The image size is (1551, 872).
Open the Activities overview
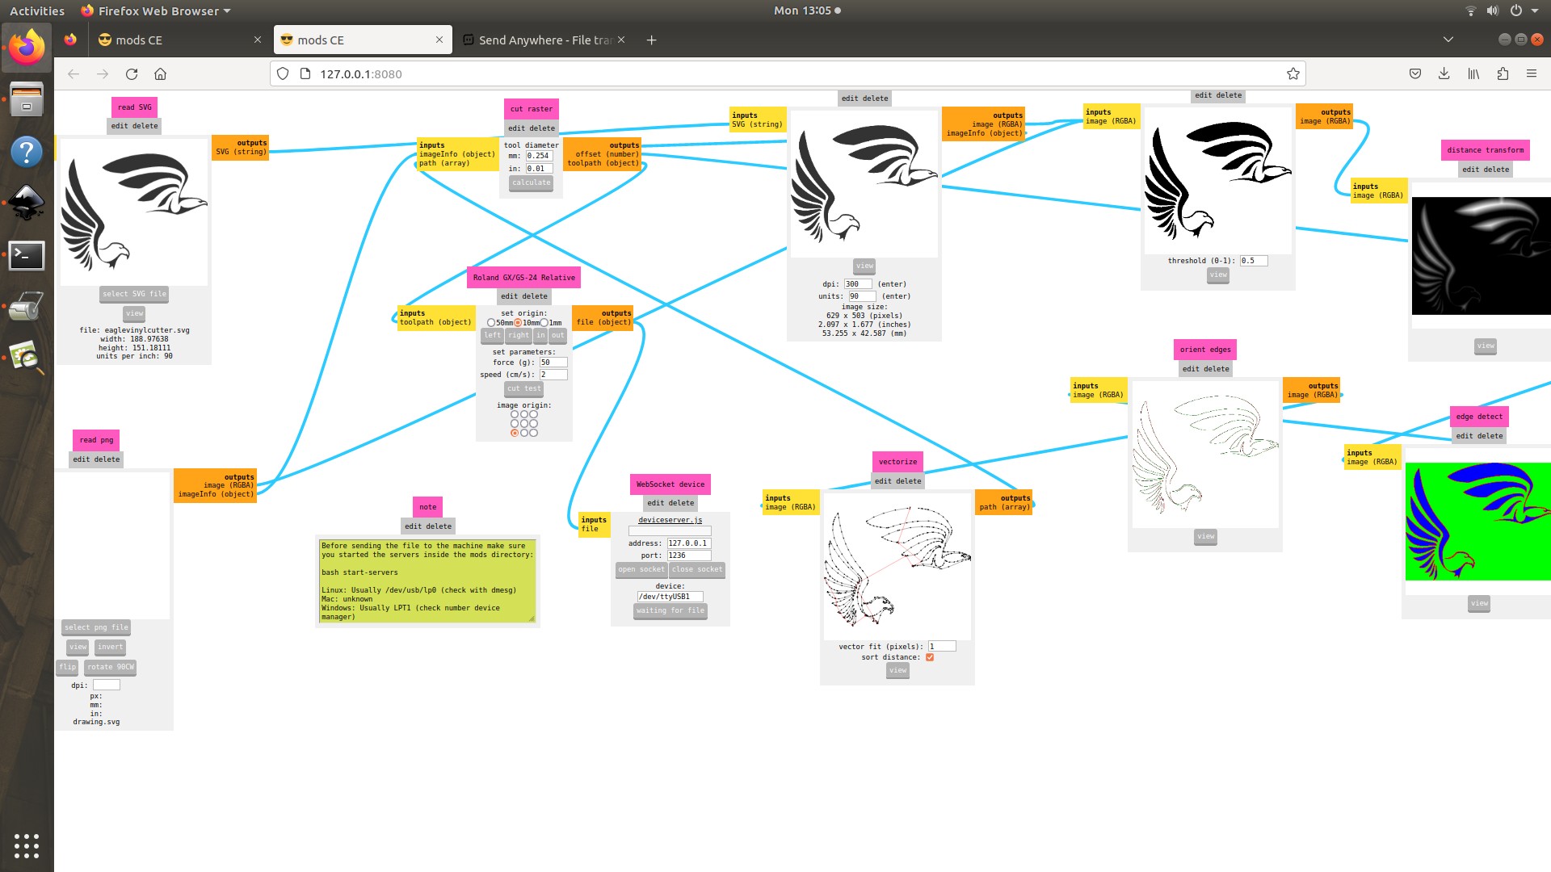tap(37, 10)
